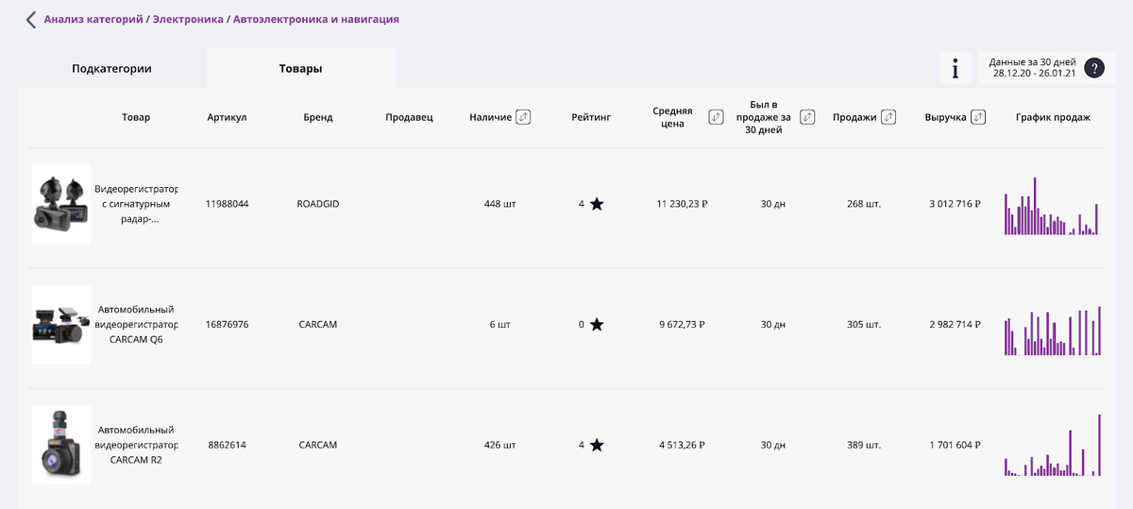This screenshot has width=1133, height=509.
Task: Open the CARCAM Q6 product link
Action: click(136, 324)
